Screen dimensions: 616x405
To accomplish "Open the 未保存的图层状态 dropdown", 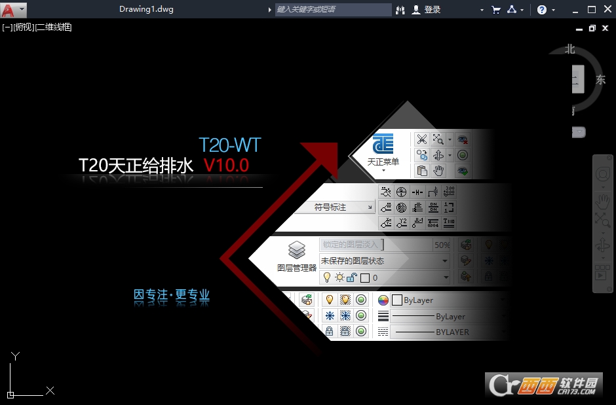I will [385, 260].
